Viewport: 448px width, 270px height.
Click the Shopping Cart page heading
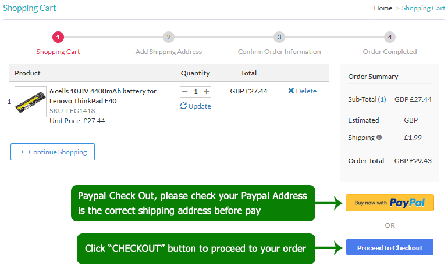[x=30, y=8]
